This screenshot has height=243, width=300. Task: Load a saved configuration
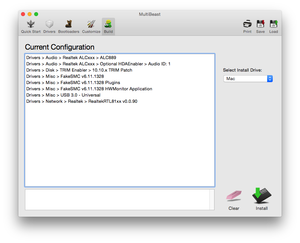273,27
